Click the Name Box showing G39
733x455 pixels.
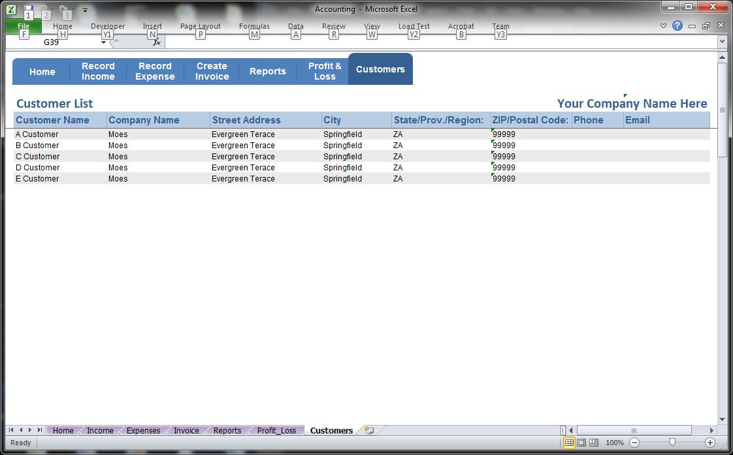click(x=52, y=42)
